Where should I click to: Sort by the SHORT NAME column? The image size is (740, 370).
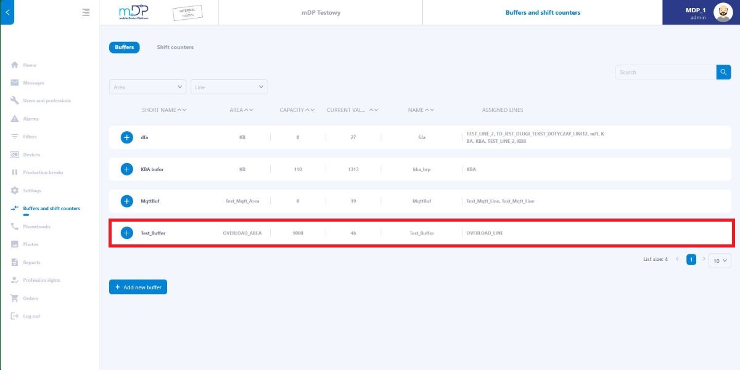tap(164, 110)
